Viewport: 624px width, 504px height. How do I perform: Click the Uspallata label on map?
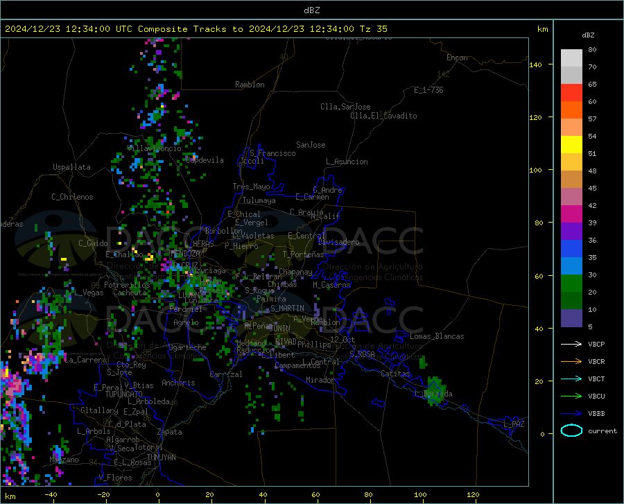(71, 167)
